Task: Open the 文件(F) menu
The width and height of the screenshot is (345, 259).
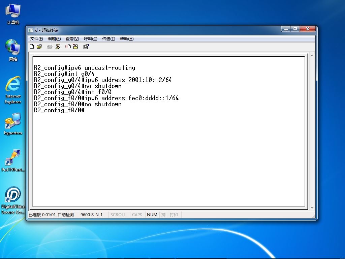Action: click(x=36, y=39)
